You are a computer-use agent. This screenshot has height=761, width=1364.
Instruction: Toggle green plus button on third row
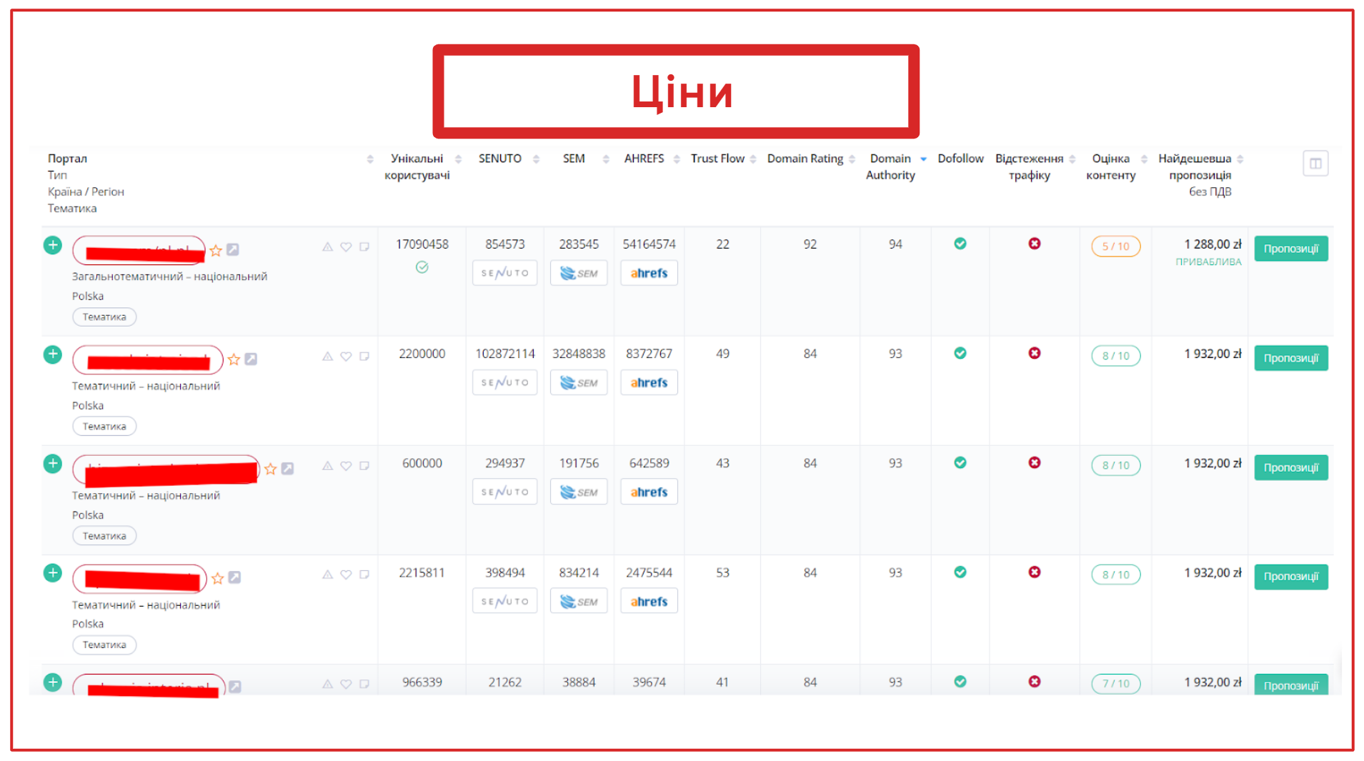pyautogui.click(x=53, y=464)
